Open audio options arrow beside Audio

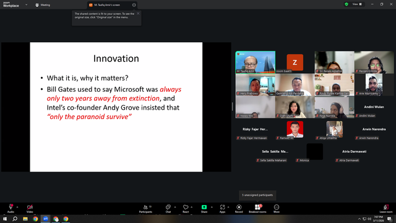coord(17,207)
